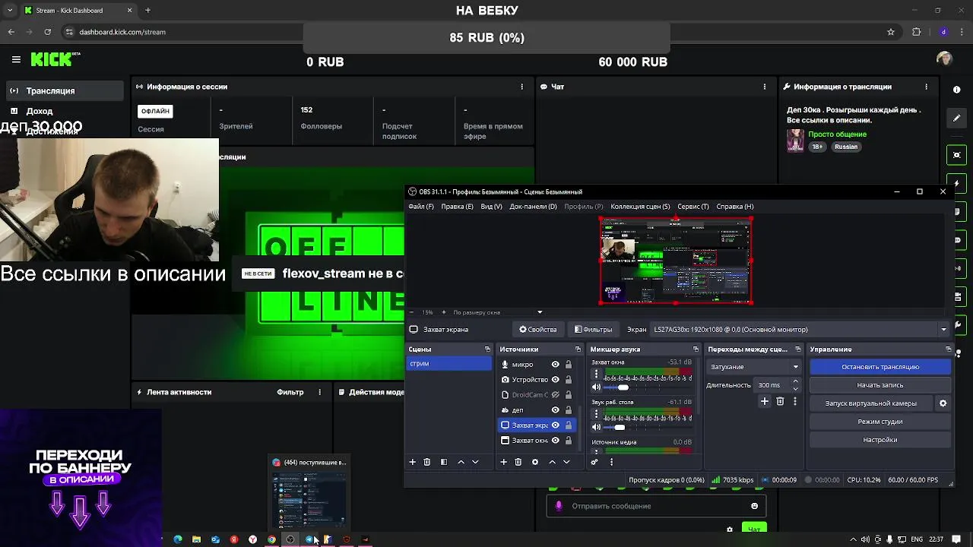Viewport: 973px width, 547px height.
Task: Open options for the Захват окна mixer channel
Action: [x=596, y=375]
